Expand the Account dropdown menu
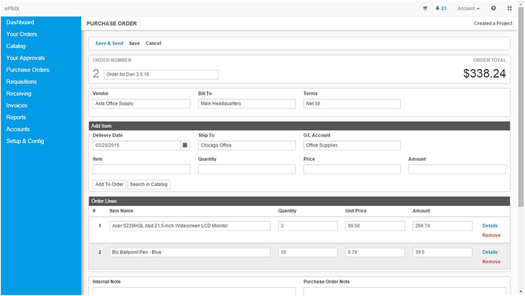This screenshot has width=525, height=296. [469, 8]
